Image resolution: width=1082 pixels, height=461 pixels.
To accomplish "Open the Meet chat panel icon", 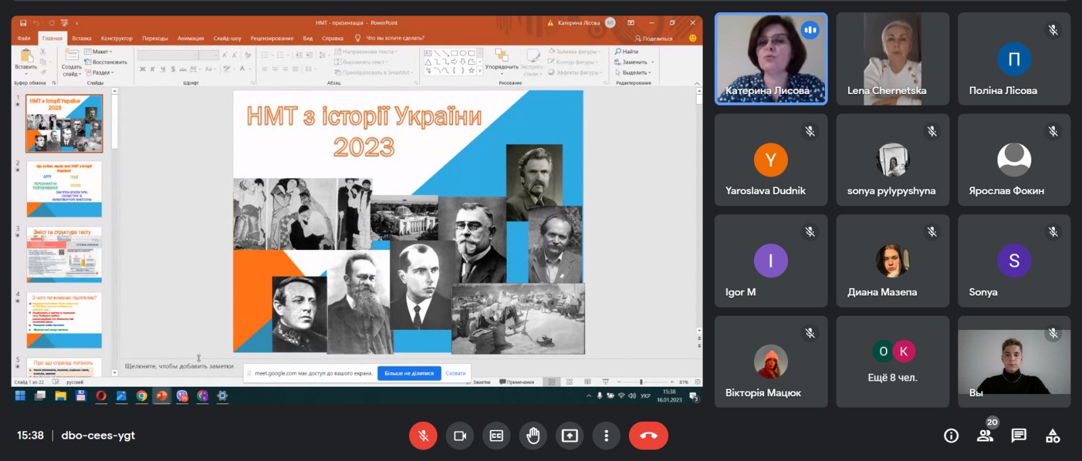I will 1018,436.
